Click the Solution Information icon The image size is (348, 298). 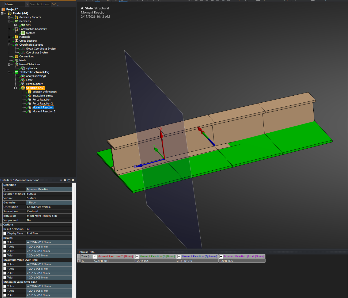pos(30,92)
